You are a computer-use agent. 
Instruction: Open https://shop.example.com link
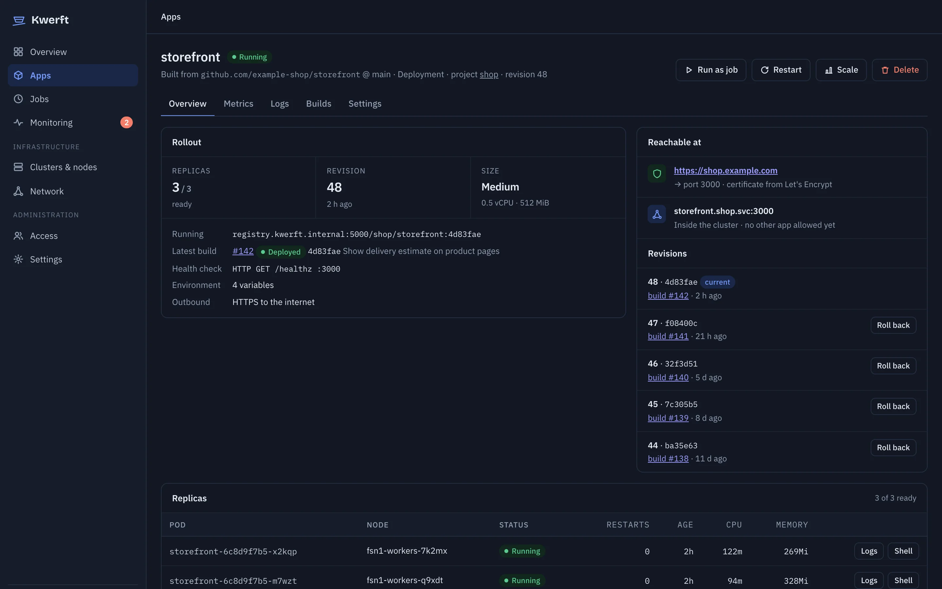pos(725,170)
